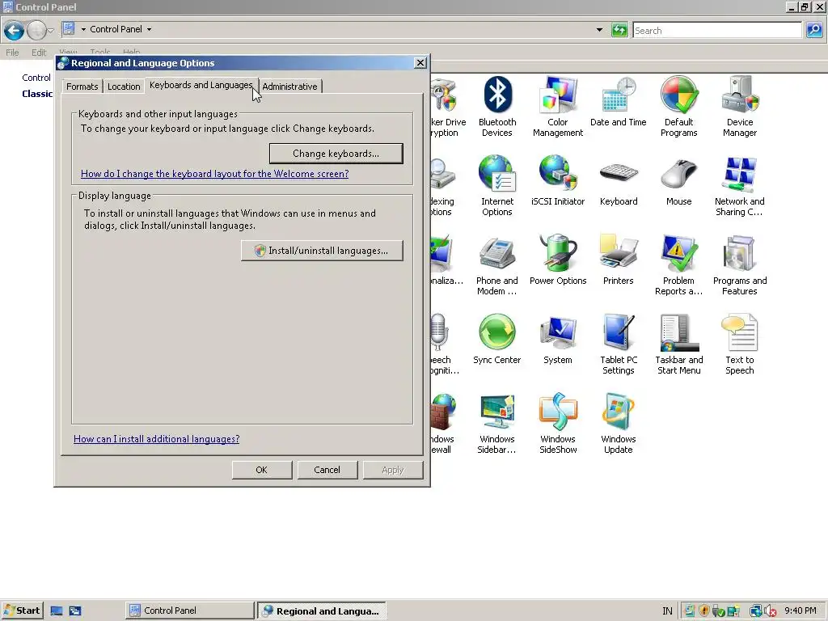Click the Change keyboards button
The width and height of the screenshot is (828, 621).
tap(336, 154)
